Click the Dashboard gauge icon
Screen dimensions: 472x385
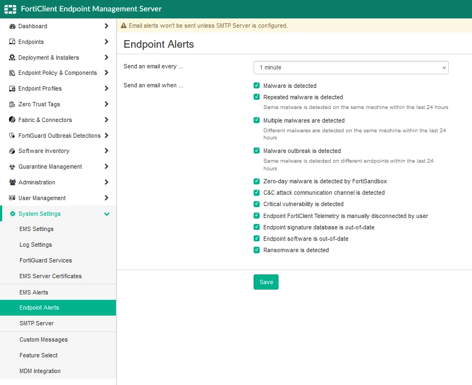[12, 26]
